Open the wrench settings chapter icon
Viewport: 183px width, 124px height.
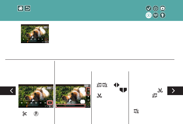pos(163,15)
